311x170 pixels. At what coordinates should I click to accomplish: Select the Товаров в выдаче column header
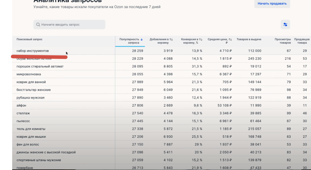tap(249, 39)
